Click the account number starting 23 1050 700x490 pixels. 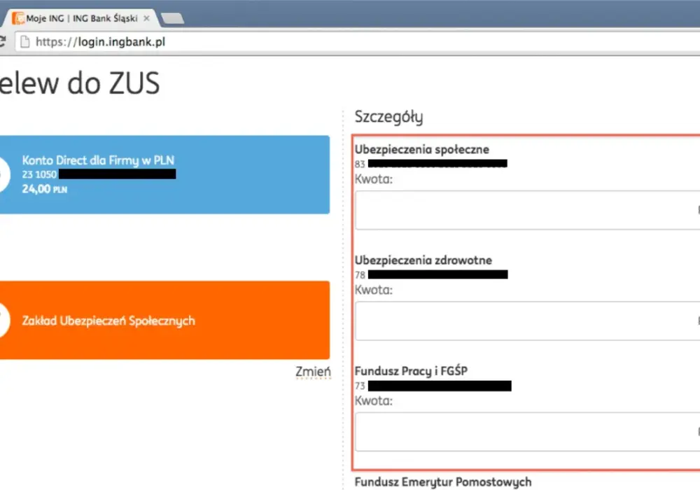(x=99, y=174)
